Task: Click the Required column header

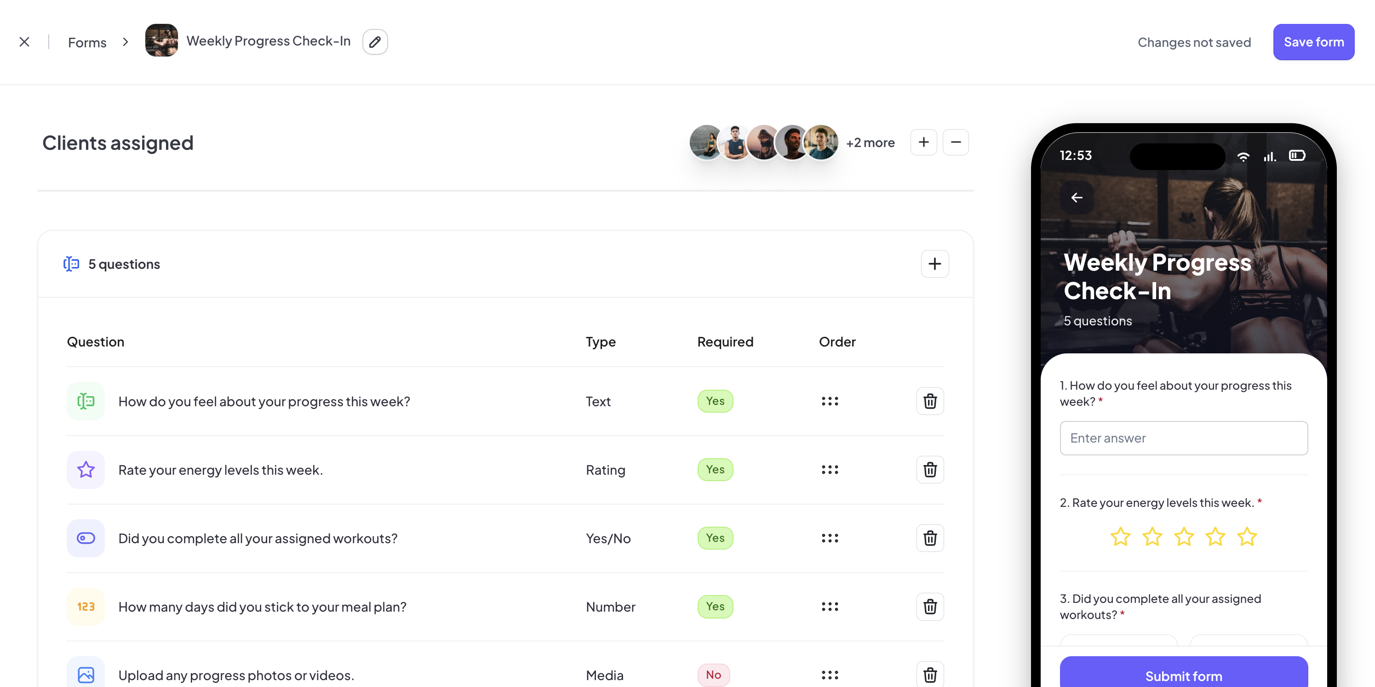Action: (x=725, y=342)
